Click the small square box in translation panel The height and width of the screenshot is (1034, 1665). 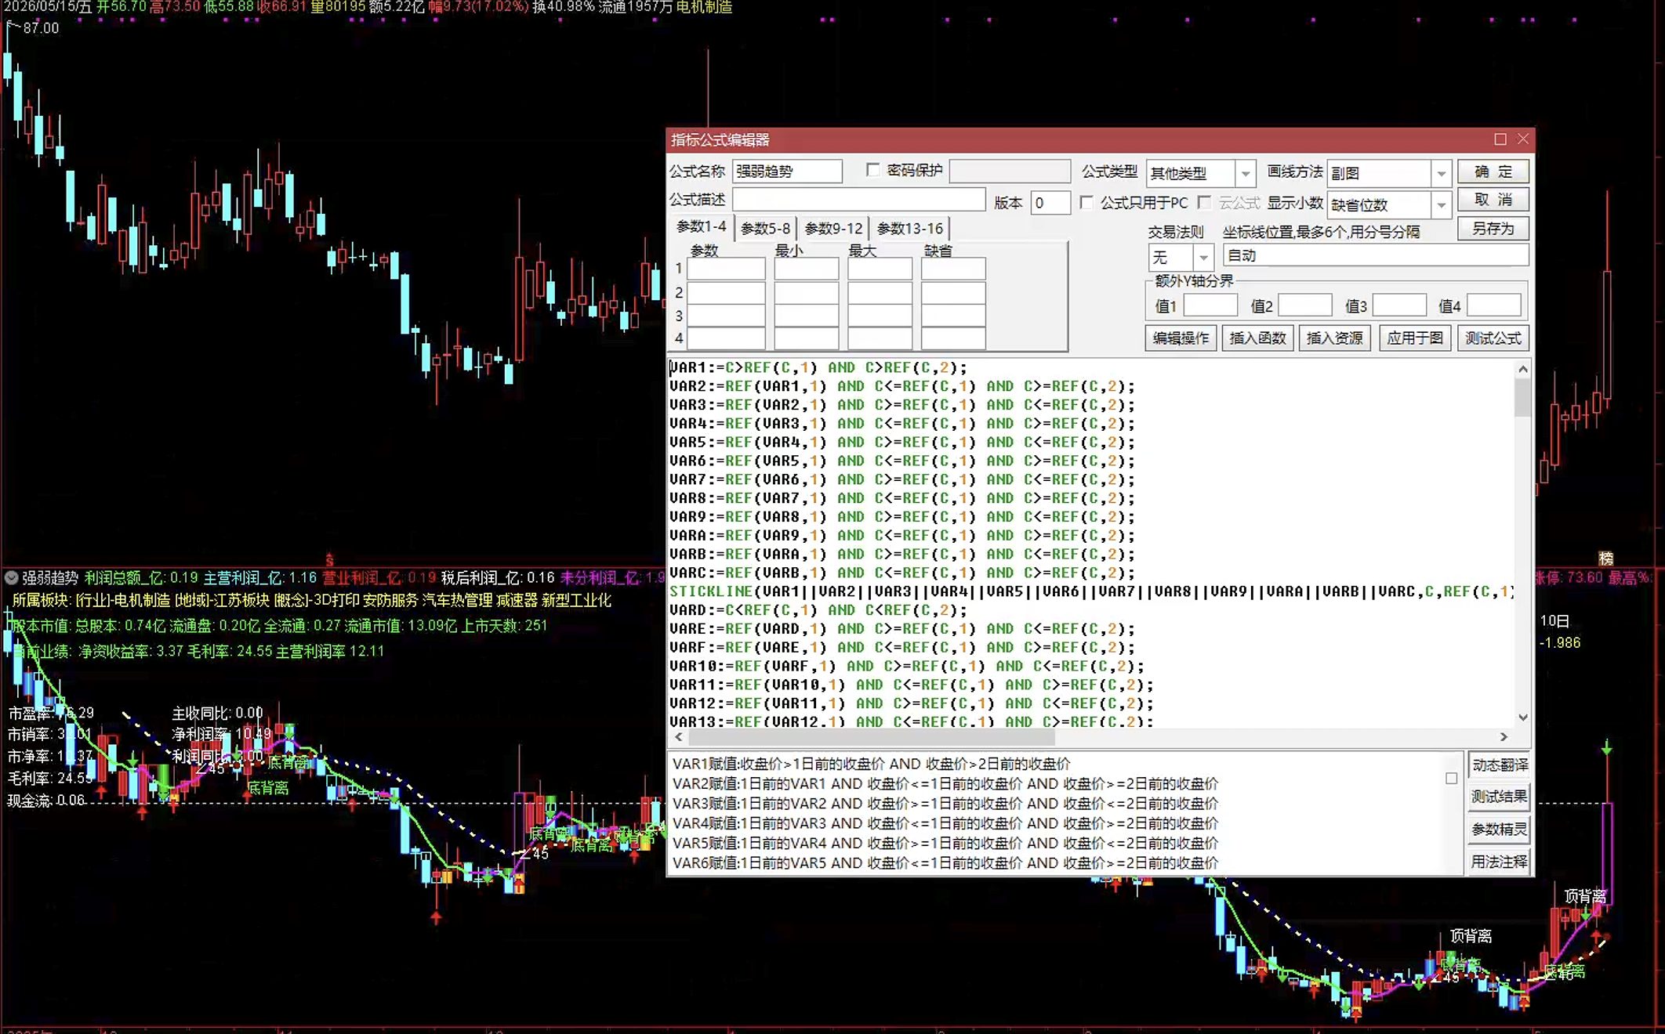pyautogui.click(x=1451, y=779)
